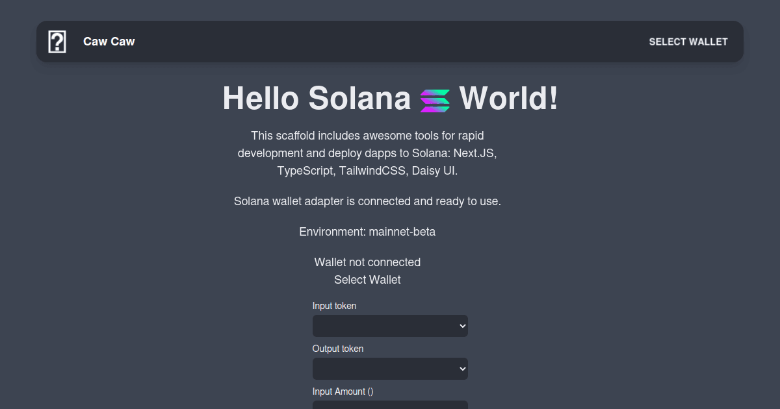Select the Environment mainnet-beta text

(367, 231)
